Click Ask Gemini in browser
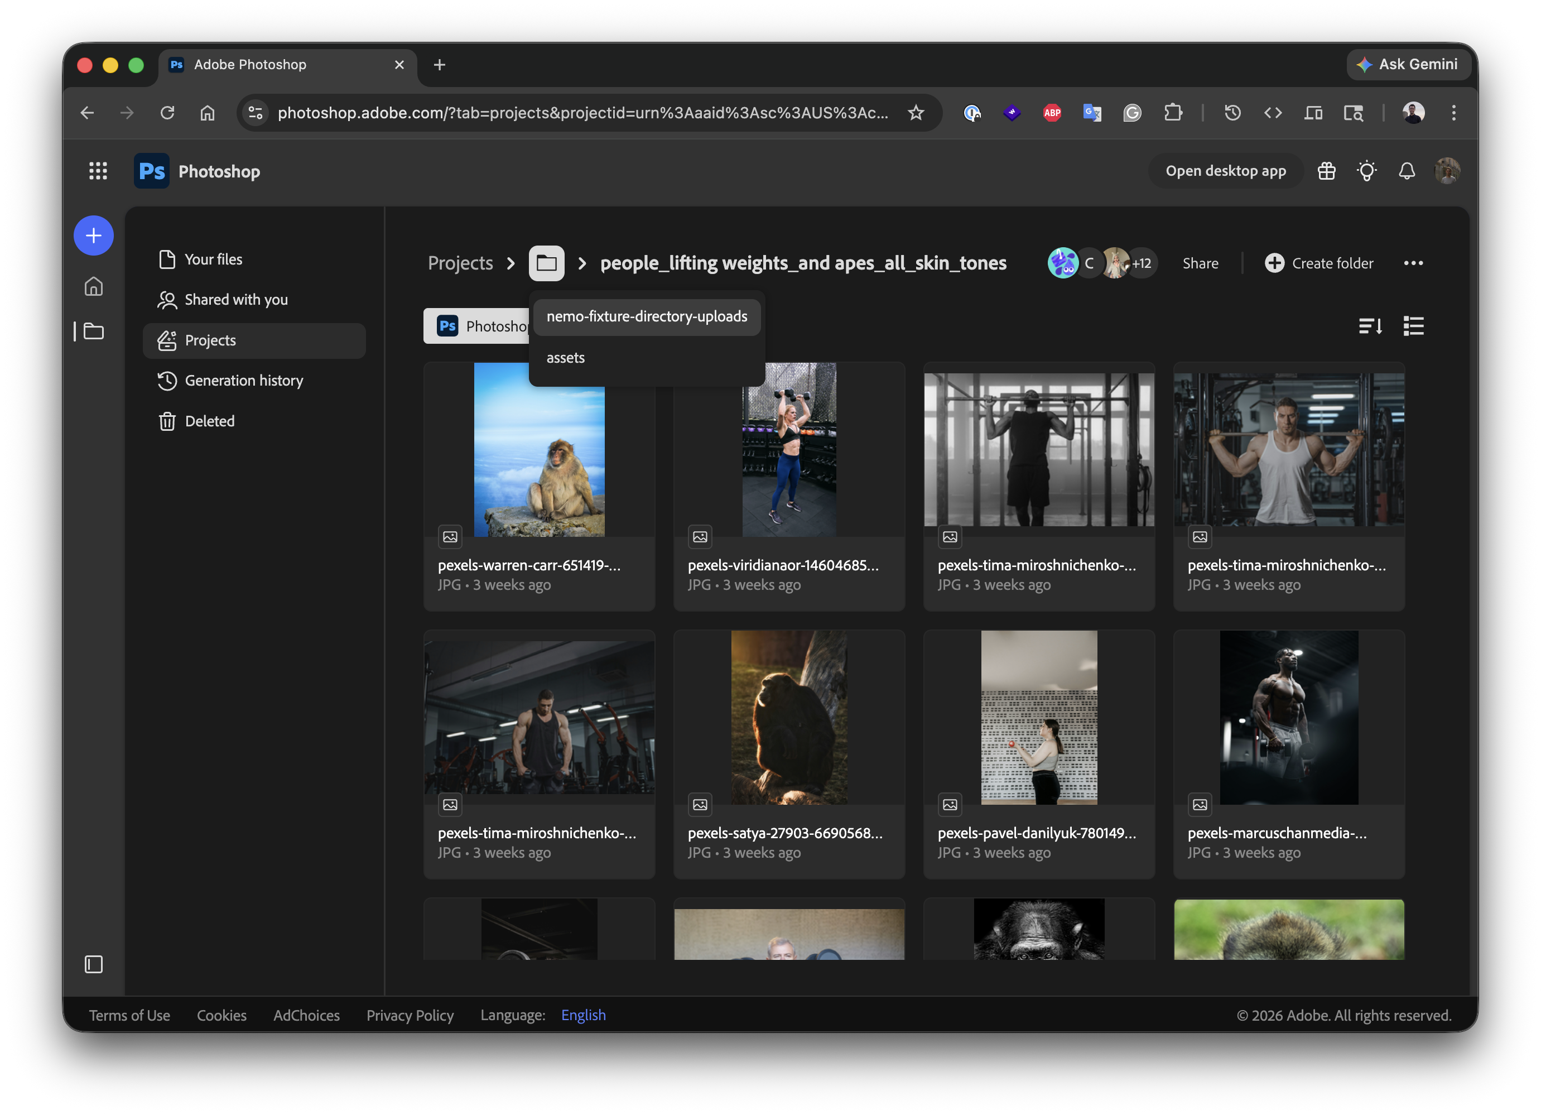Screen dimensions: 1541x1115 click(1409, 65)
